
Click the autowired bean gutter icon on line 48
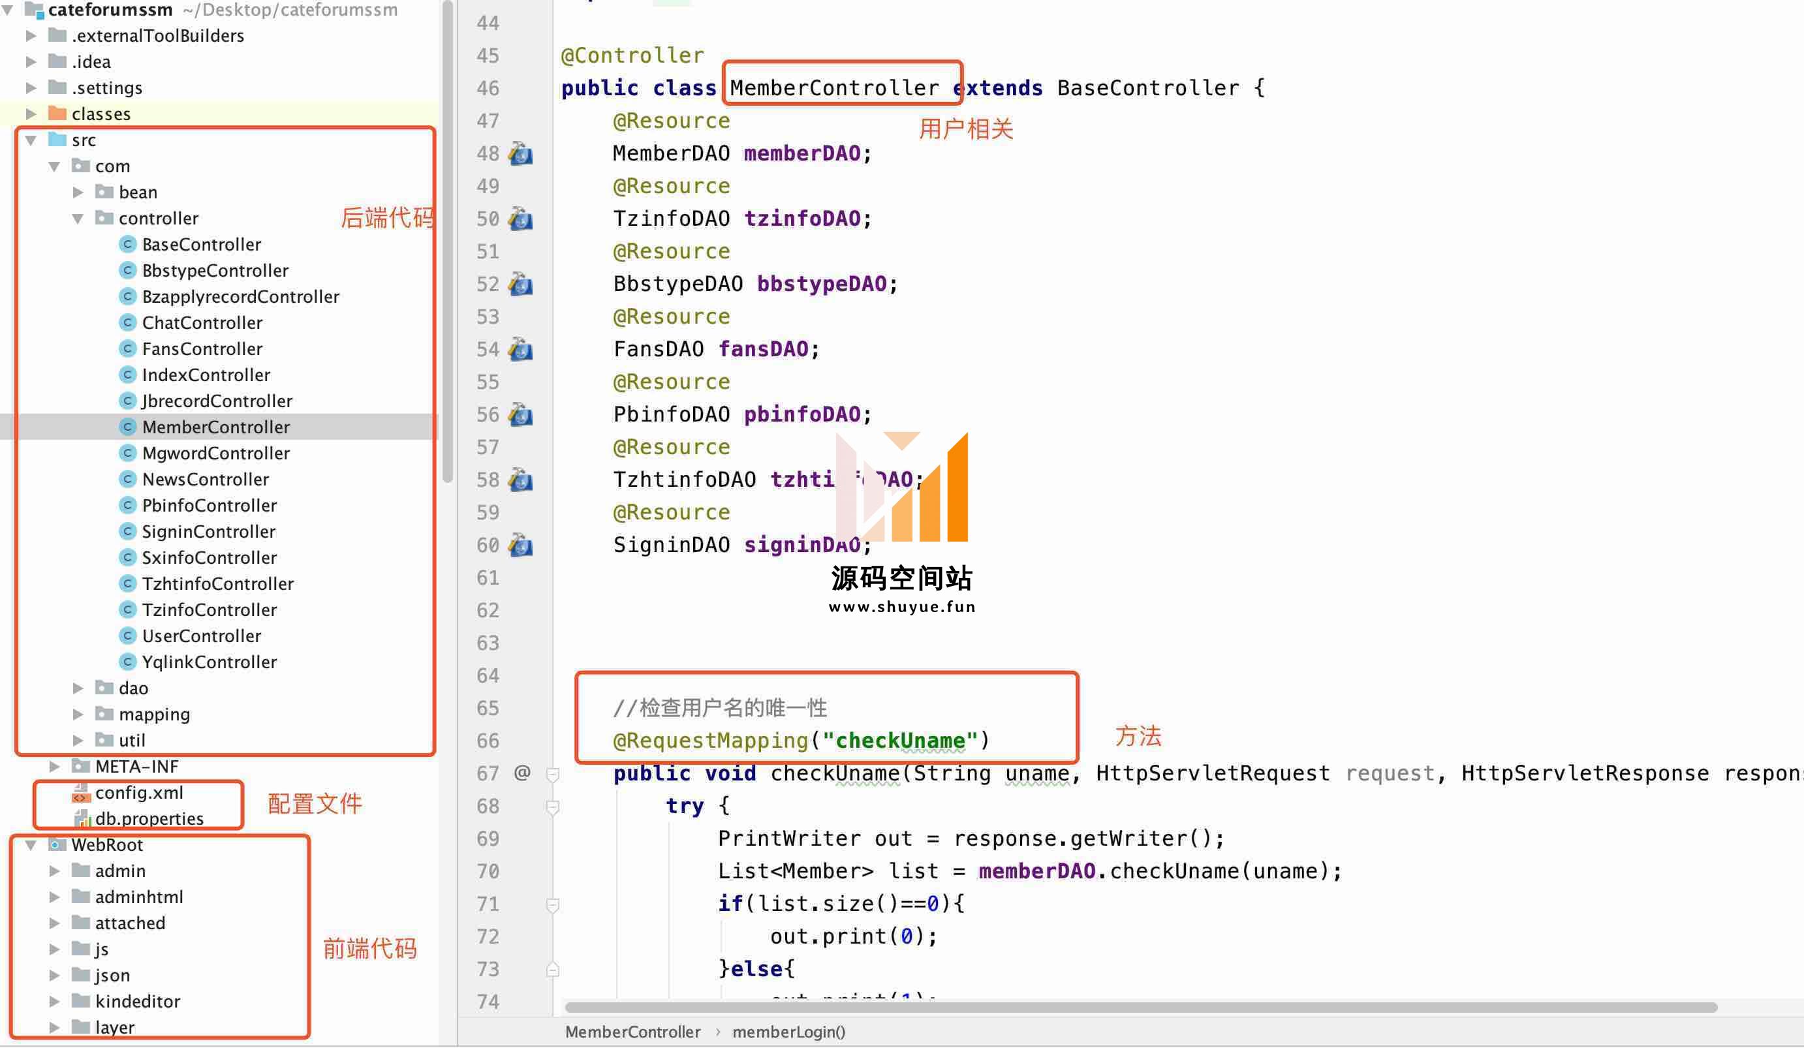click(x=520, y=154)
